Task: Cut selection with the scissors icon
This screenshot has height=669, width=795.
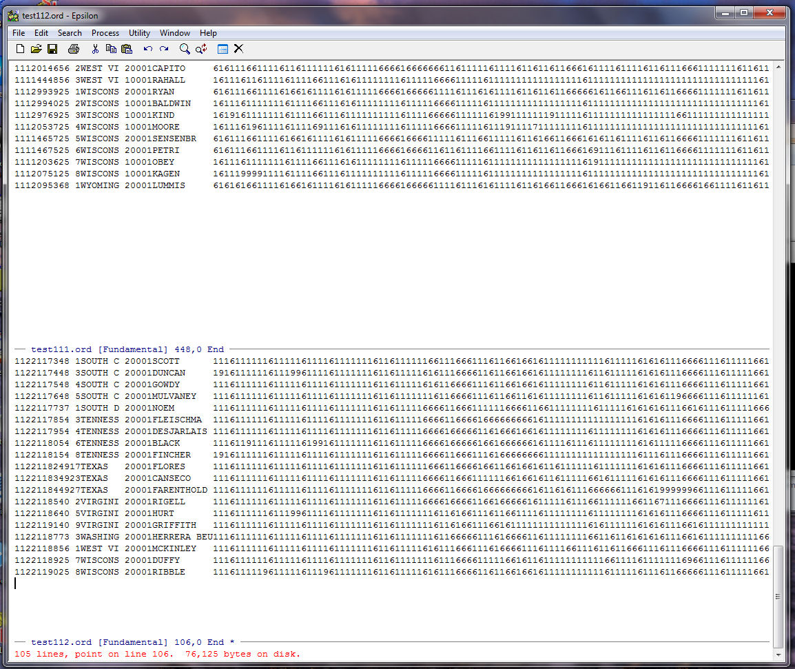Action: 95,49
